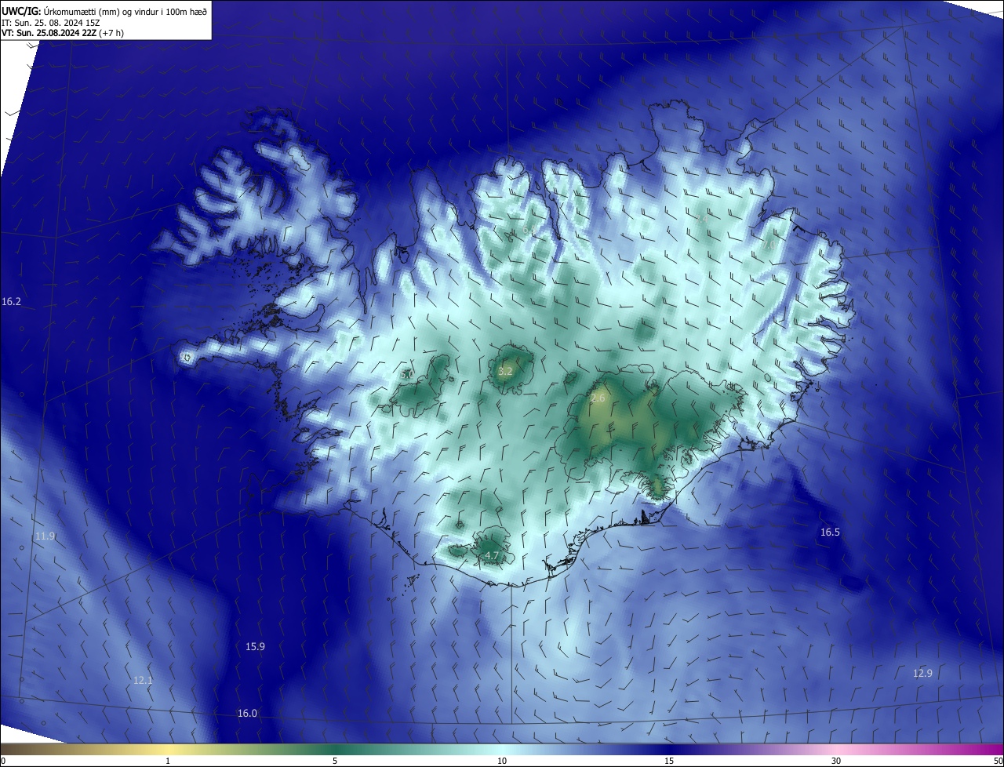Viewport: 1004px width, 767px height.
Task: Click the 3.2 minimum over the glacier
Action: pos(505,372)
